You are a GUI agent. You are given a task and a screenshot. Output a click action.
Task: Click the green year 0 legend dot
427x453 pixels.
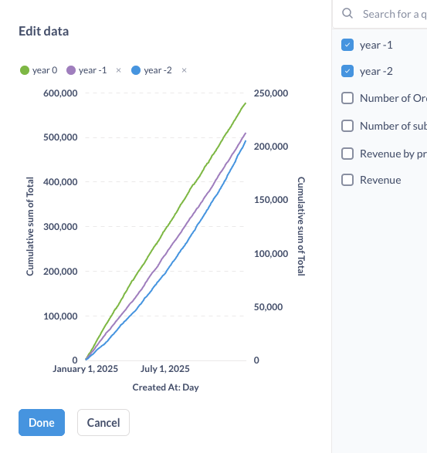tap(25, 70)
